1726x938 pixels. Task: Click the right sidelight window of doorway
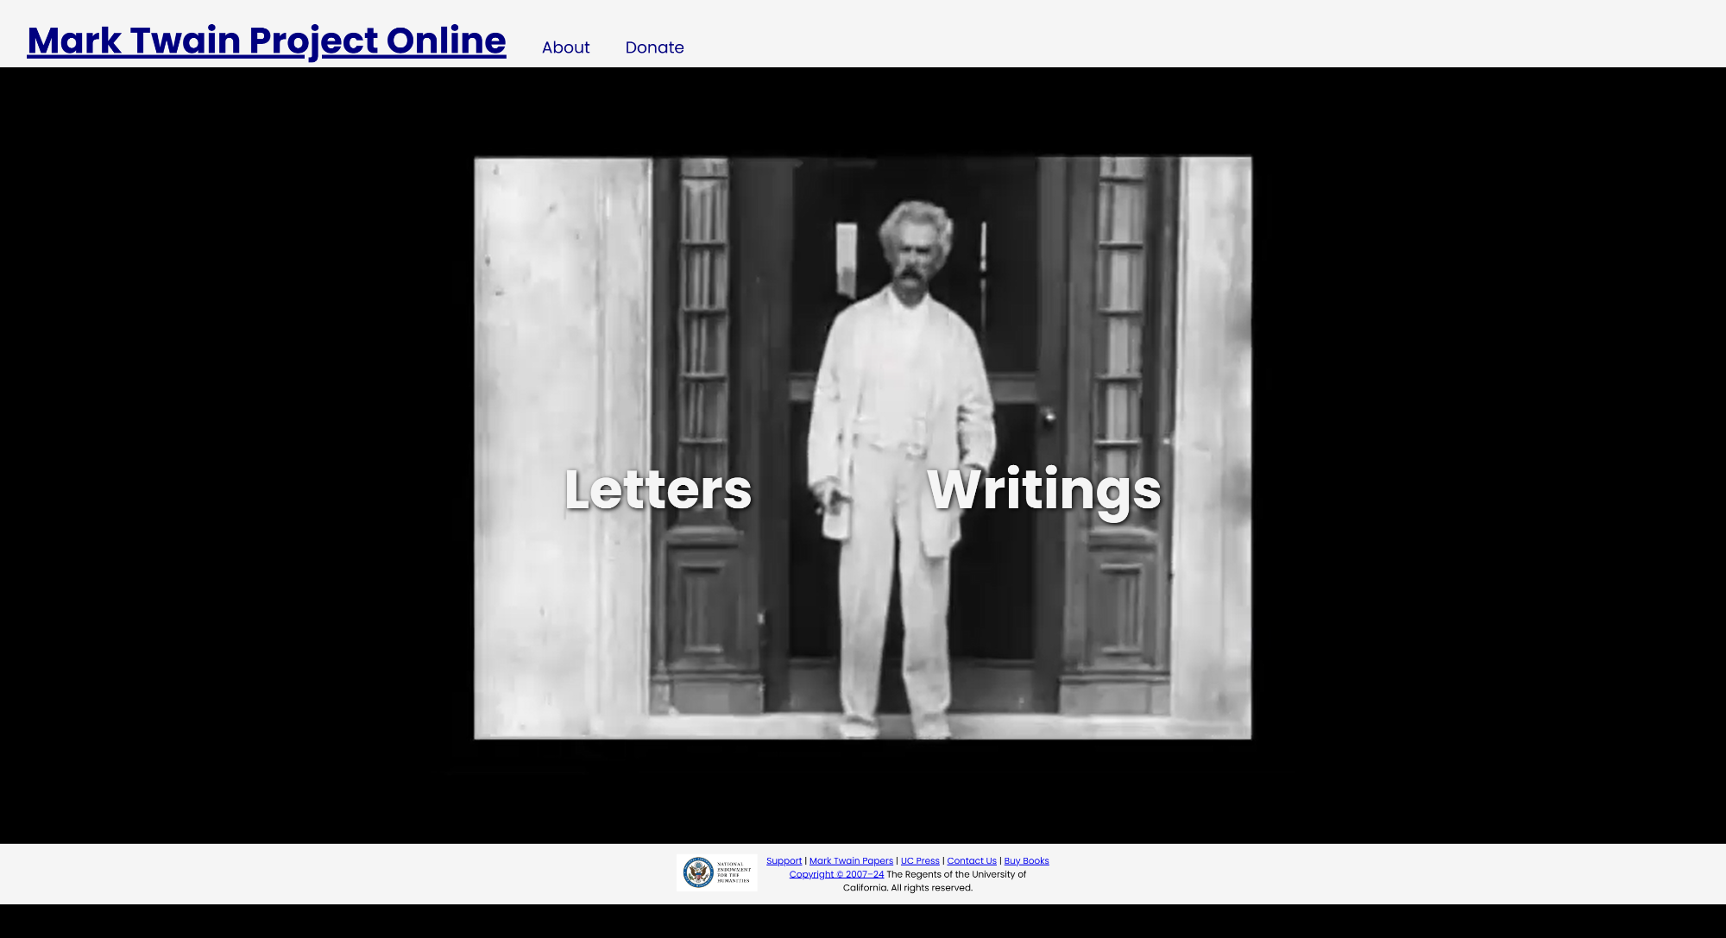point(1119,311)
